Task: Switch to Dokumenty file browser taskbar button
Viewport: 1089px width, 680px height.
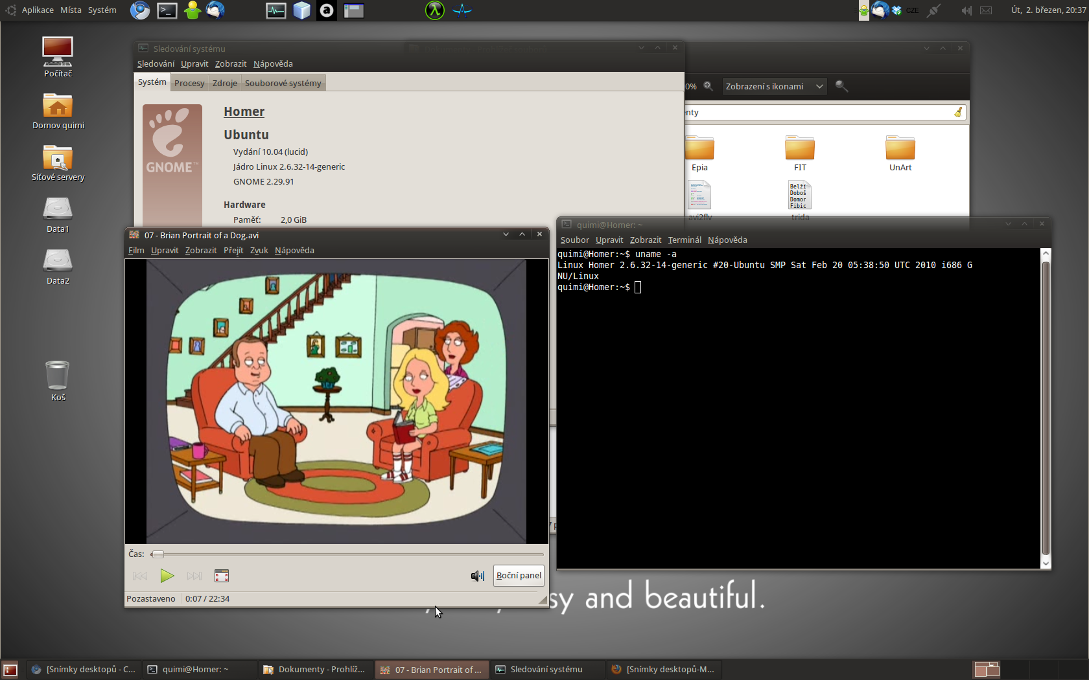Action: click(x=316, y=670)
